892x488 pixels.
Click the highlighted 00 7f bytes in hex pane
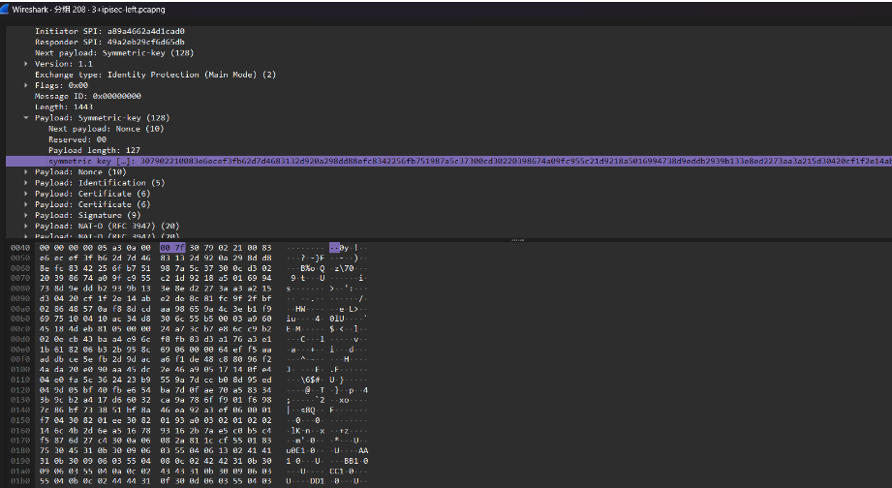pos(172,248)
